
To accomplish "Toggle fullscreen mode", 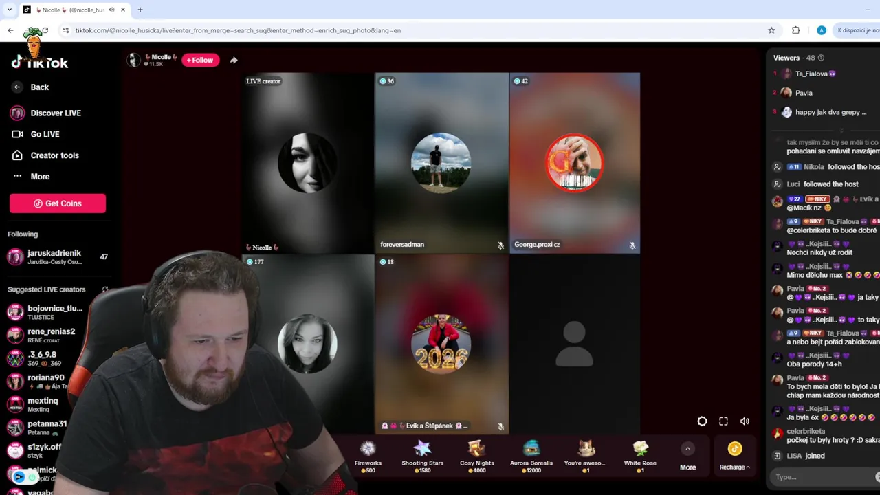I will point(723,421).
